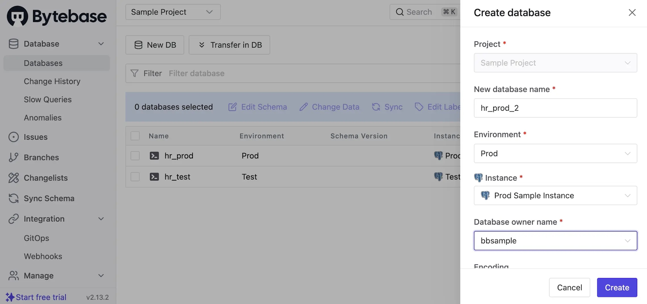
Task: Check the hr_test row checkbox
Action: click(x=135, y=177)
